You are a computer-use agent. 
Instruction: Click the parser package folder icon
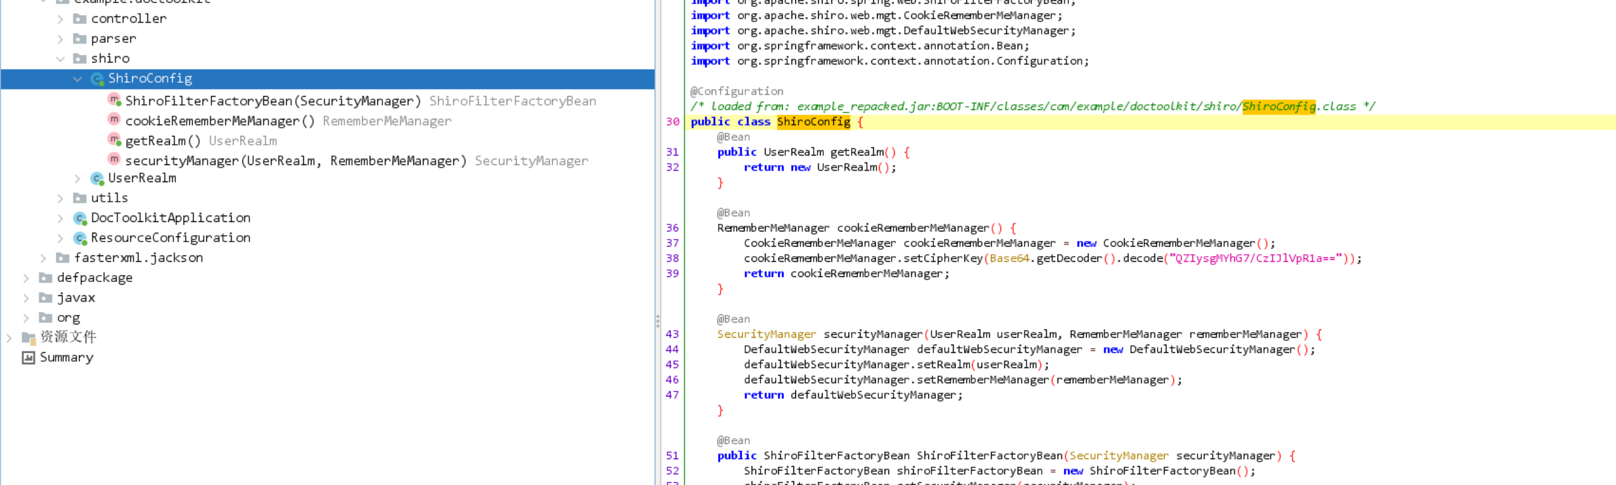click(79, 39)
